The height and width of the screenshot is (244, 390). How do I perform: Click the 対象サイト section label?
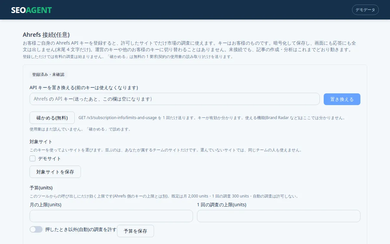pyautogui.click(x=41, y=142)
